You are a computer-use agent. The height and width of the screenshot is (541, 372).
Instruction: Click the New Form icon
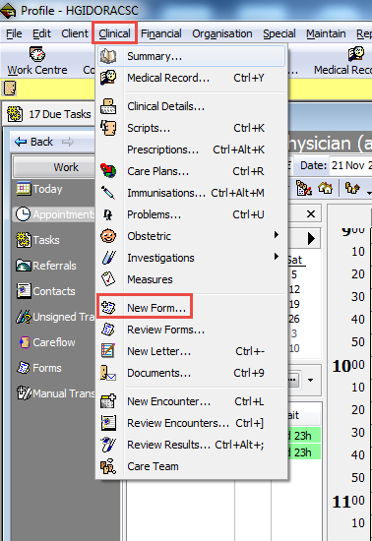coord(108,307)
